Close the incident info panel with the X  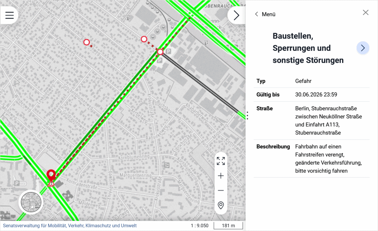tap(365, 13)
